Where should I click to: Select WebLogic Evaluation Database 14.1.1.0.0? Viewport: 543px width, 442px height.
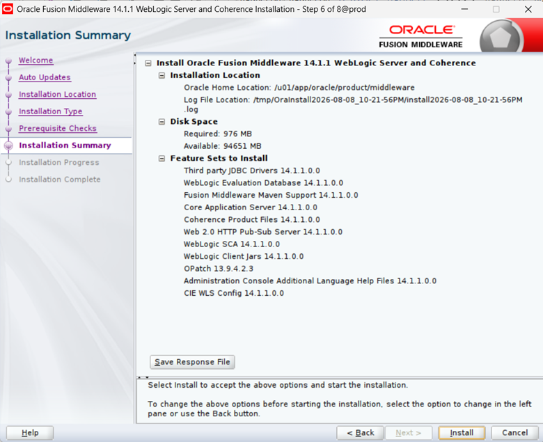263,183
